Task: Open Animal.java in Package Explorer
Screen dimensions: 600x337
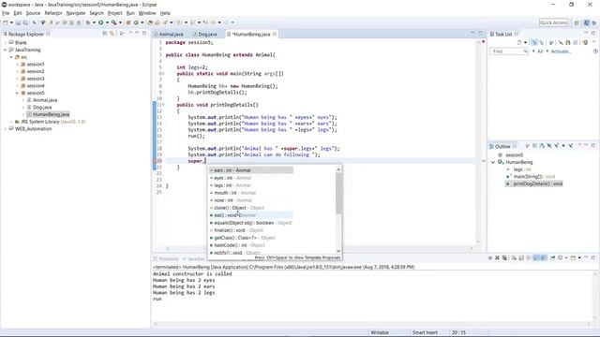Action: point(45,100)
